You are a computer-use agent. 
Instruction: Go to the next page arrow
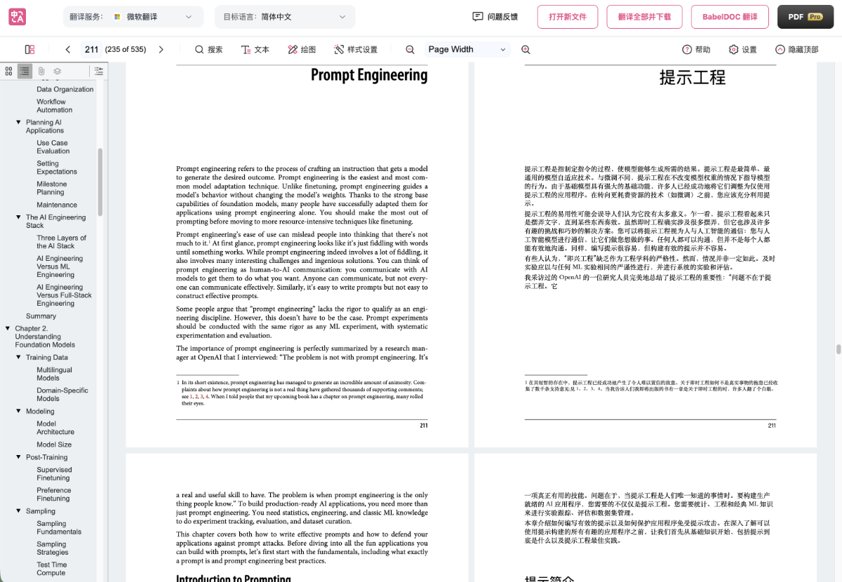tap(161, 49)
